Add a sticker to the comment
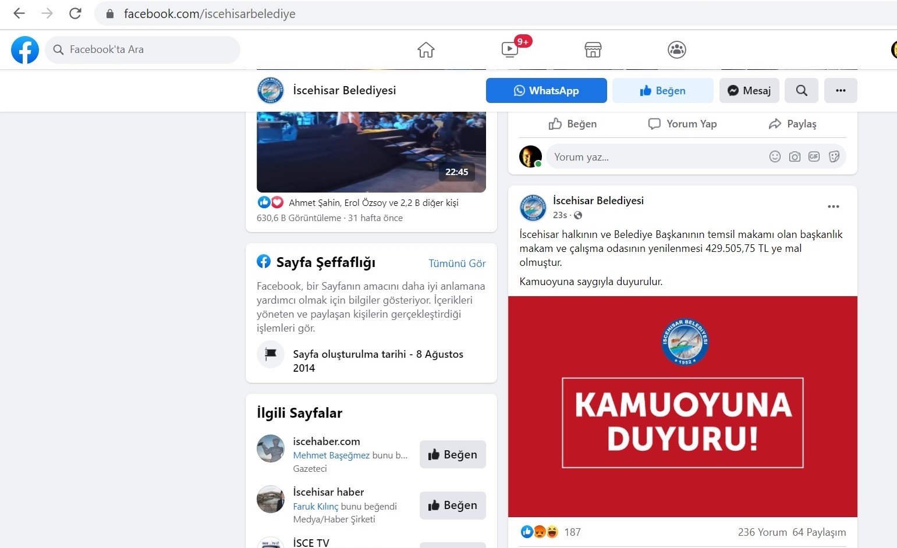Viewport: 897px width, 548px height. click(834, 156)
